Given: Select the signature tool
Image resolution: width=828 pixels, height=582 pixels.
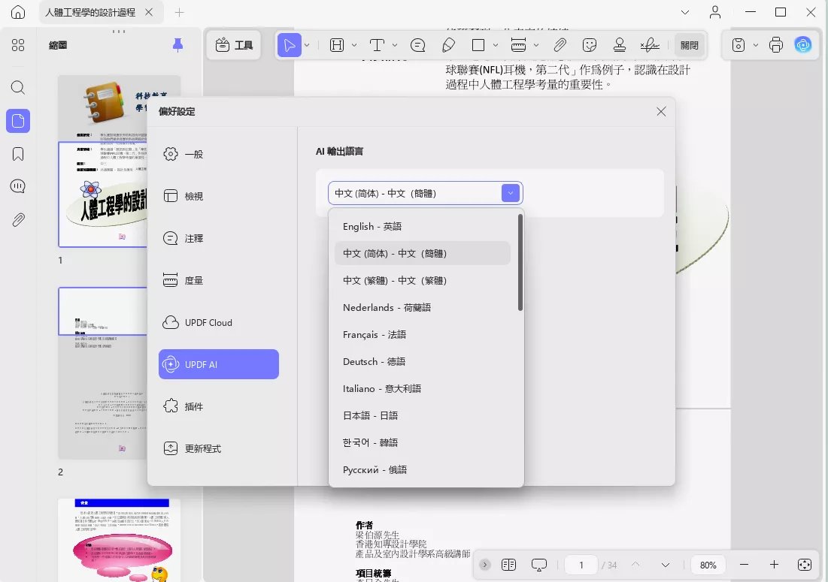Looking at the screenshot, I should [650, 45].
